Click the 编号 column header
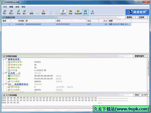The image size is (151, 113). tap(6, 21)
